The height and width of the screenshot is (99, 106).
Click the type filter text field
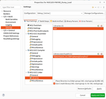click(x=11, y=7)
